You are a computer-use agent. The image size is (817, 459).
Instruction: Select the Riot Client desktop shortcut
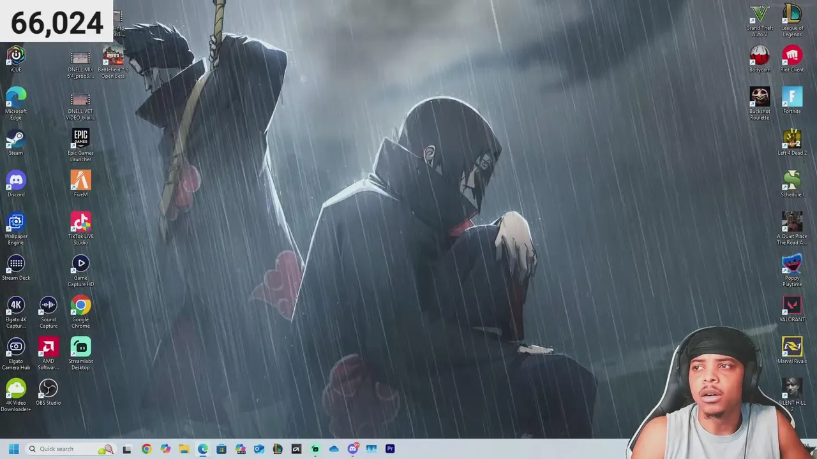tap(792, 59)
